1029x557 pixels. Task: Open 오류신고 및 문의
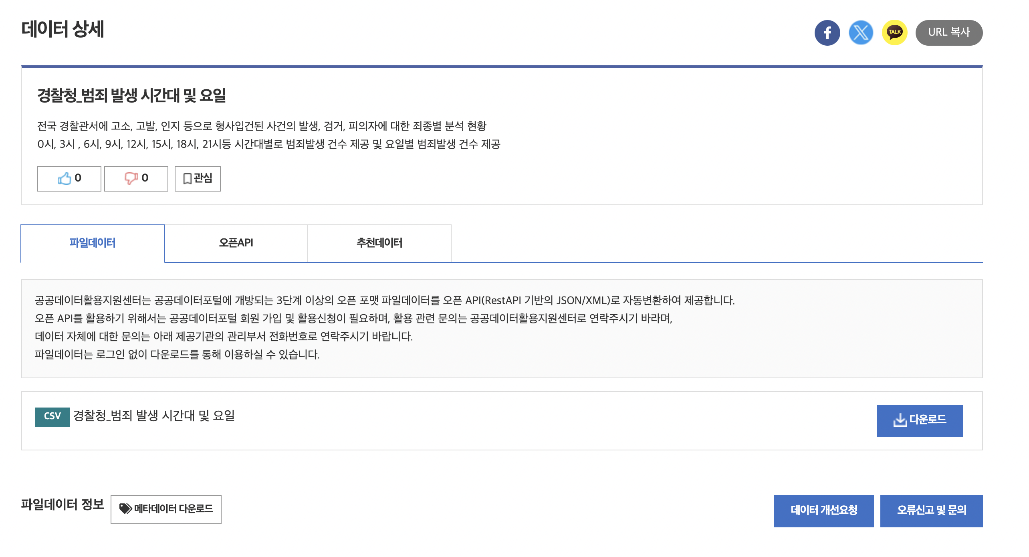pyautogui.click(x=931, y=511)
